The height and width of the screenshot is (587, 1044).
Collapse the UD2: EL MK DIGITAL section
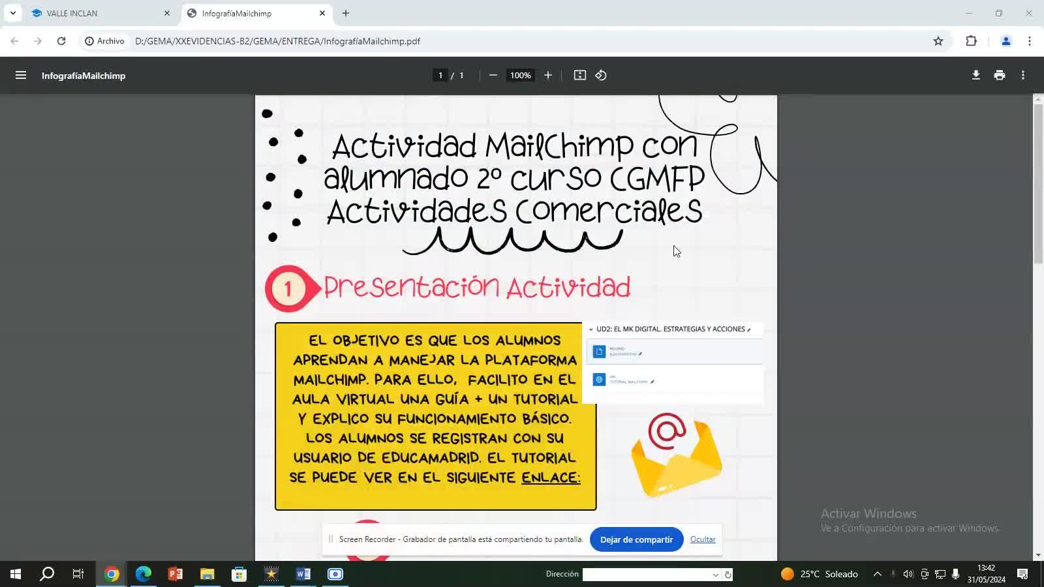coord(591,329)
